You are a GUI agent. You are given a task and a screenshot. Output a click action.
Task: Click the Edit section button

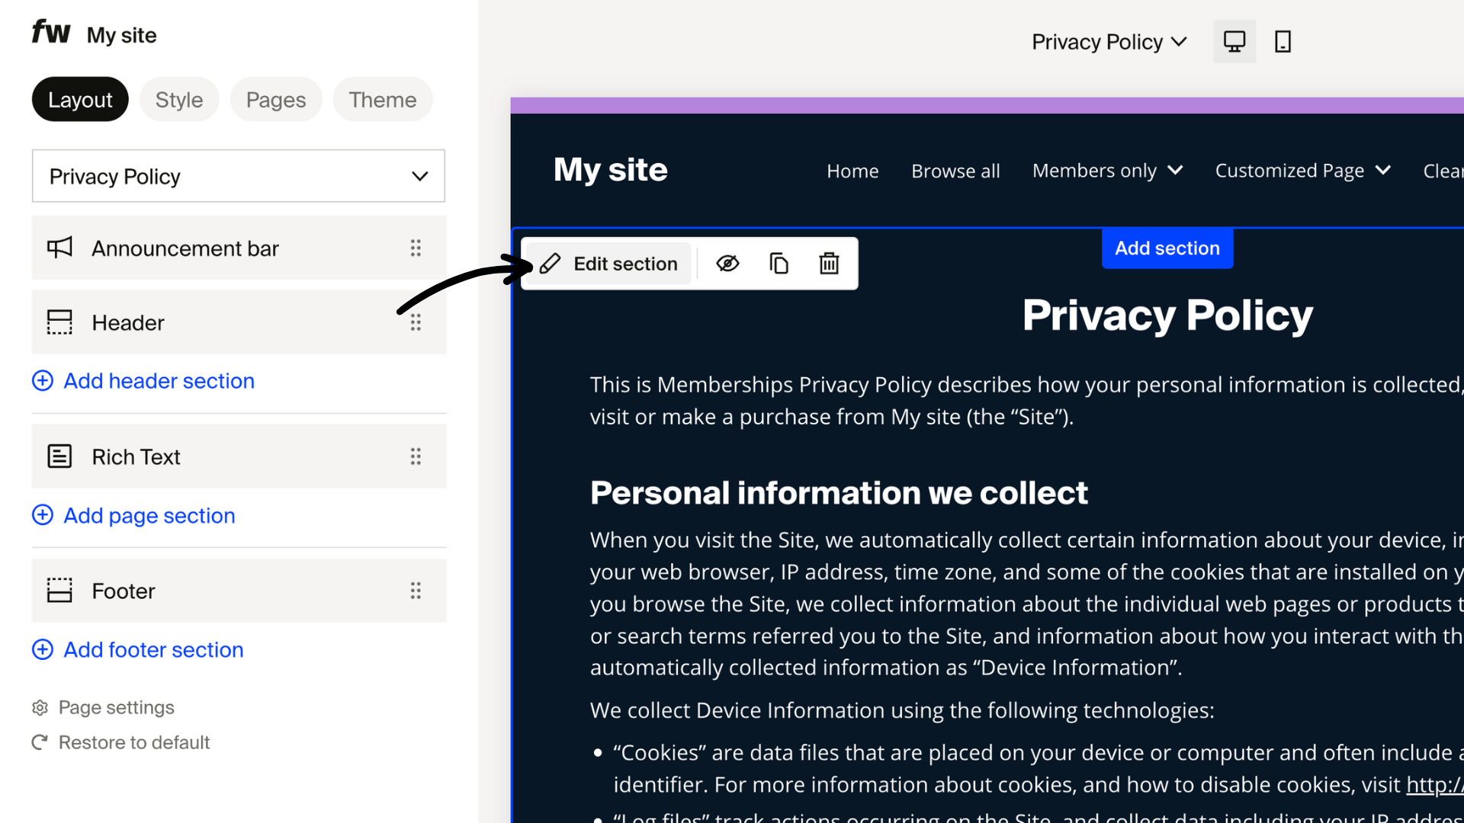[609, 264]
